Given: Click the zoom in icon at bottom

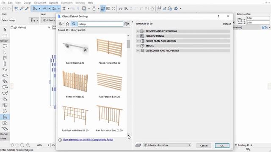Looking at the screenshot, I should (22, 145).
